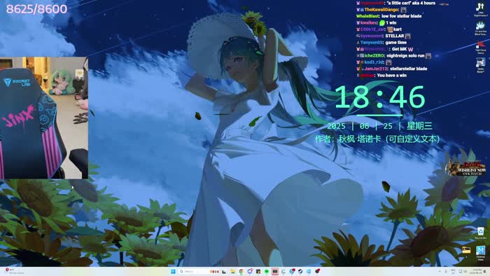Open Little Nightmares II desktop shortcut
The height and width of the screenshot is (276, 490).
(480, 9)
